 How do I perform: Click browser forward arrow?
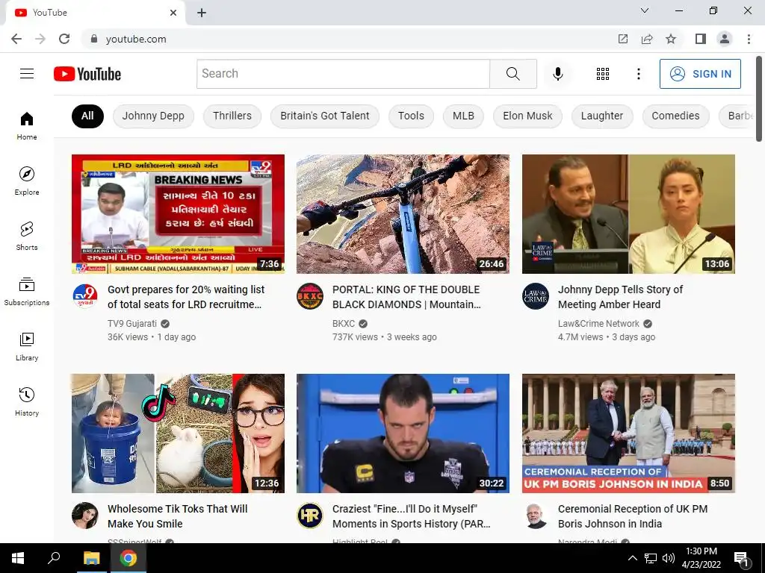click(40, 39)
